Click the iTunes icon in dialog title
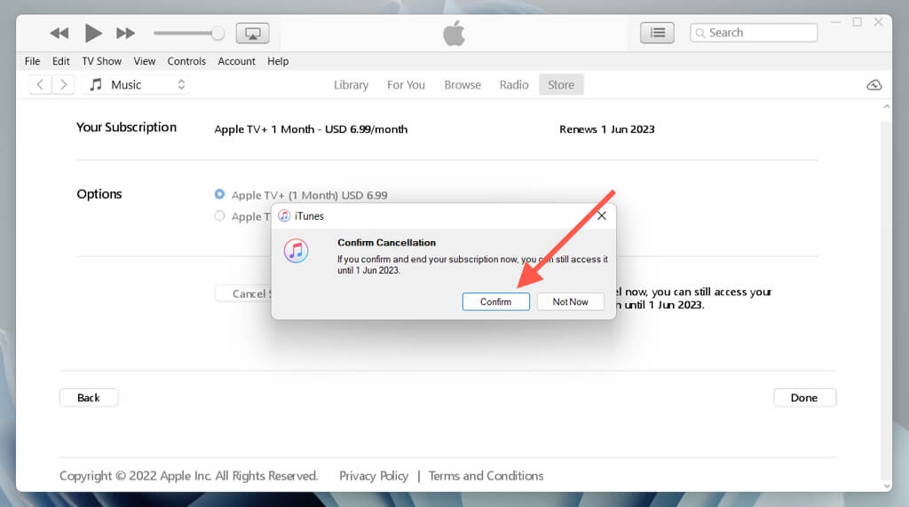Screen dimensions: 909x507 284,216
